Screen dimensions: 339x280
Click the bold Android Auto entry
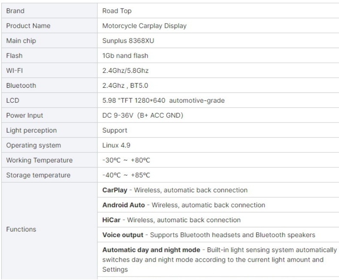coord(124,205)
